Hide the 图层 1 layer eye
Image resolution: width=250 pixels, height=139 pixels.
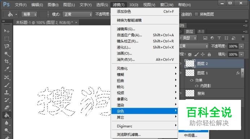(x=180, y=73)
